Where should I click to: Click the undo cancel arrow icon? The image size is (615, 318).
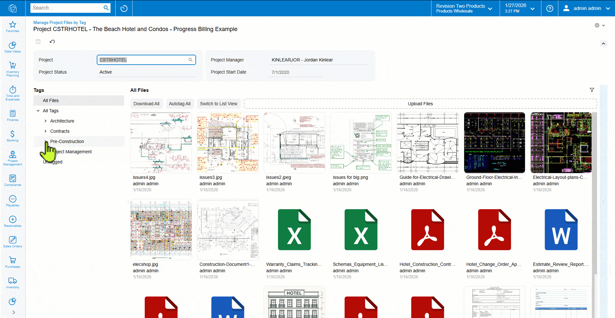52,42
